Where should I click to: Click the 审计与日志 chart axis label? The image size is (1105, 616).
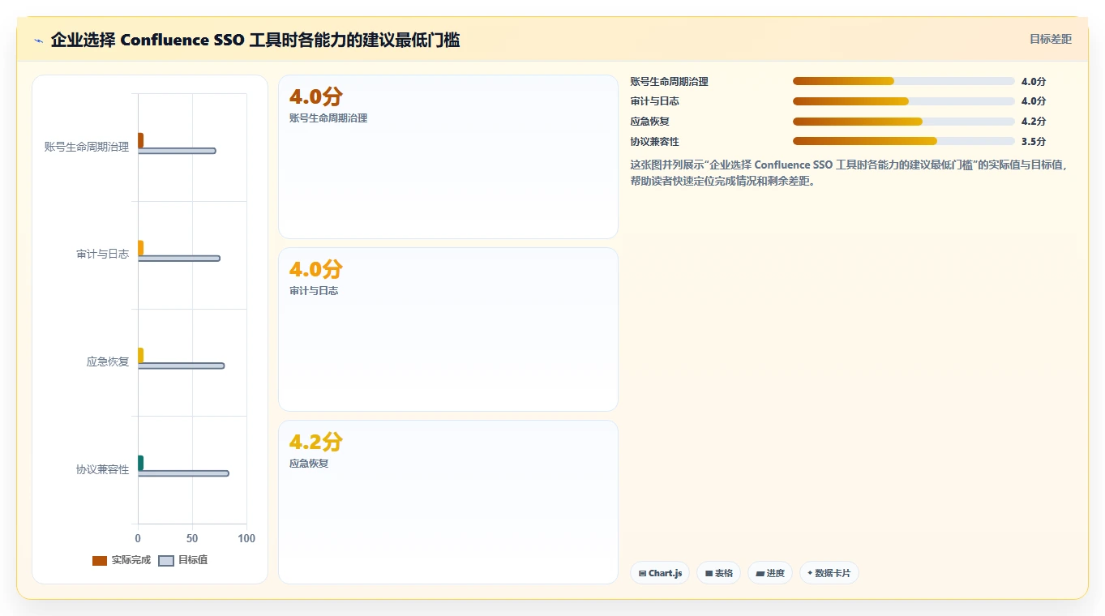(x=102, y=255)
